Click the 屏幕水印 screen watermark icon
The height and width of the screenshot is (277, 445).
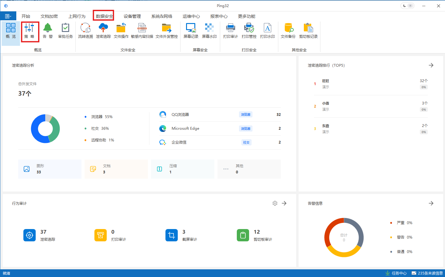click(x=209, y=31)
